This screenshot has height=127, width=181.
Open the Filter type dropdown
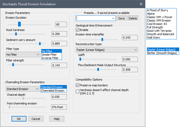tap(23, 55)
